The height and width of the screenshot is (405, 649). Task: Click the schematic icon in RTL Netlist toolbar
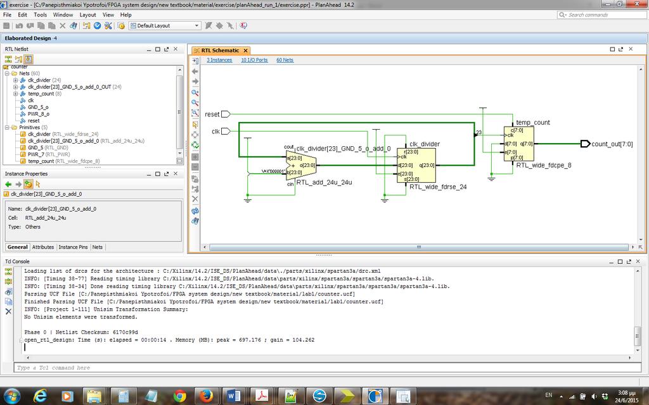point(18,59)
